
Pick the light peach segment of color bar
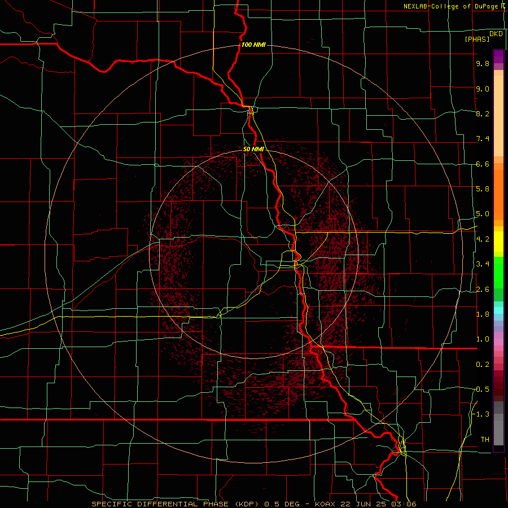[498, 116]
